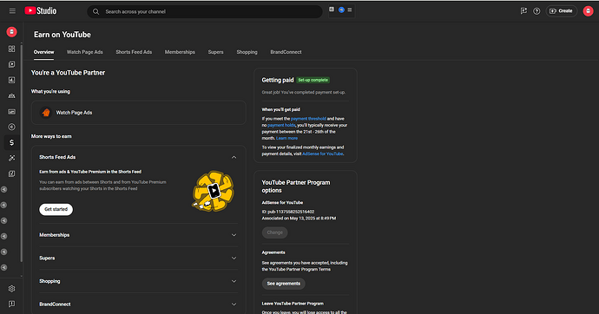Open the hamburger navigation menu
599x314 pixels.
(12, 11)
